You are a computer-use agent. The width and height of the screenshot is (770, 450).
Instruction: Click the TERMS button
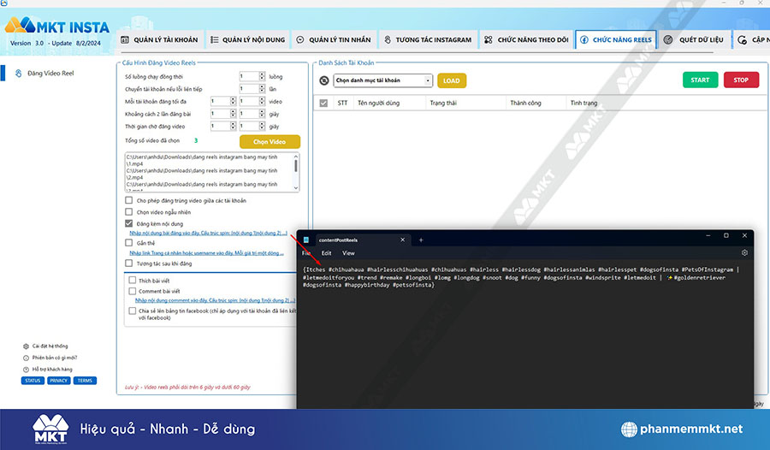[85, 381]
